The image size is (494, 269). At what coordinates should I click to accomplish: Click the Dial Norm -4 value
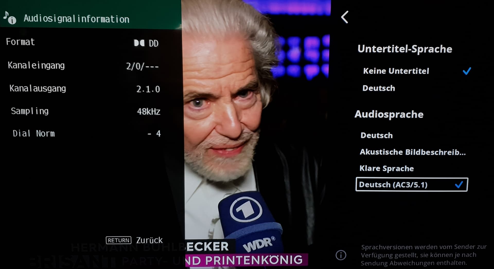coord(154,133)
